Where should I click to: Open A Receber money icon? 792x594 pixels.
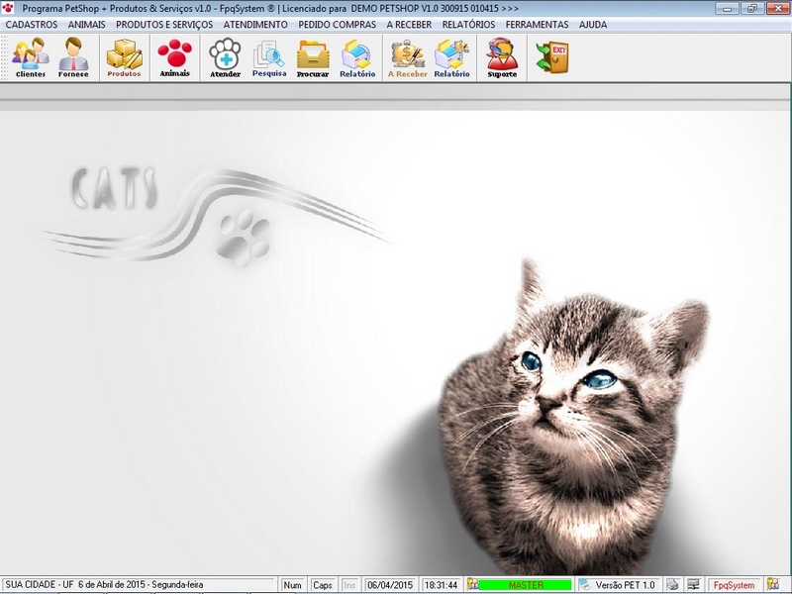[408, 57]
